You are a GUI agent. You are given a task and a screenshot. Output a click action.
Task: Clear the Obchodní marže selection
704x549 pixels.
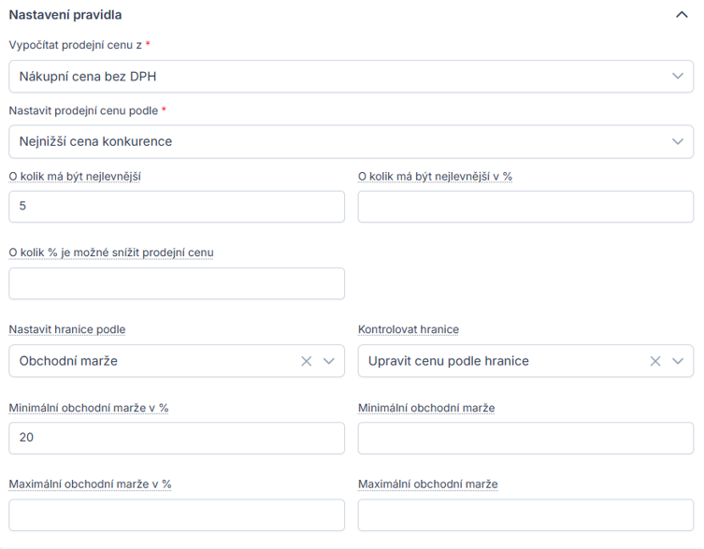(306, 361)
